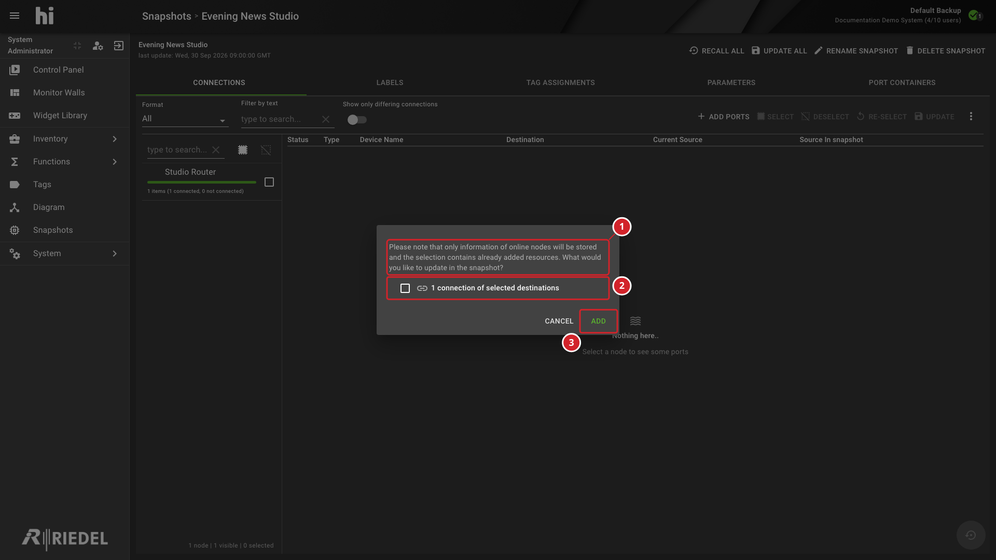Image resolution: width=996 pixels, height=560 pixels.
Task: Open the Port Containers tab
Action: [902, 82]
